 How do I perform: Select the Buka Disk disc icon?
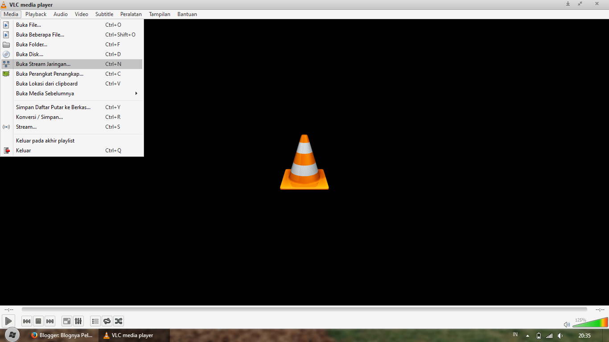(x=6, y=54)
